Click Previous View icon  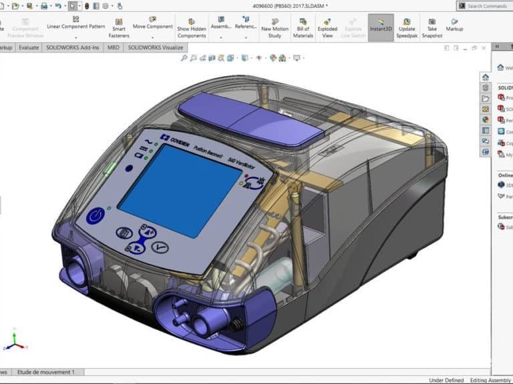pos(203,58)
